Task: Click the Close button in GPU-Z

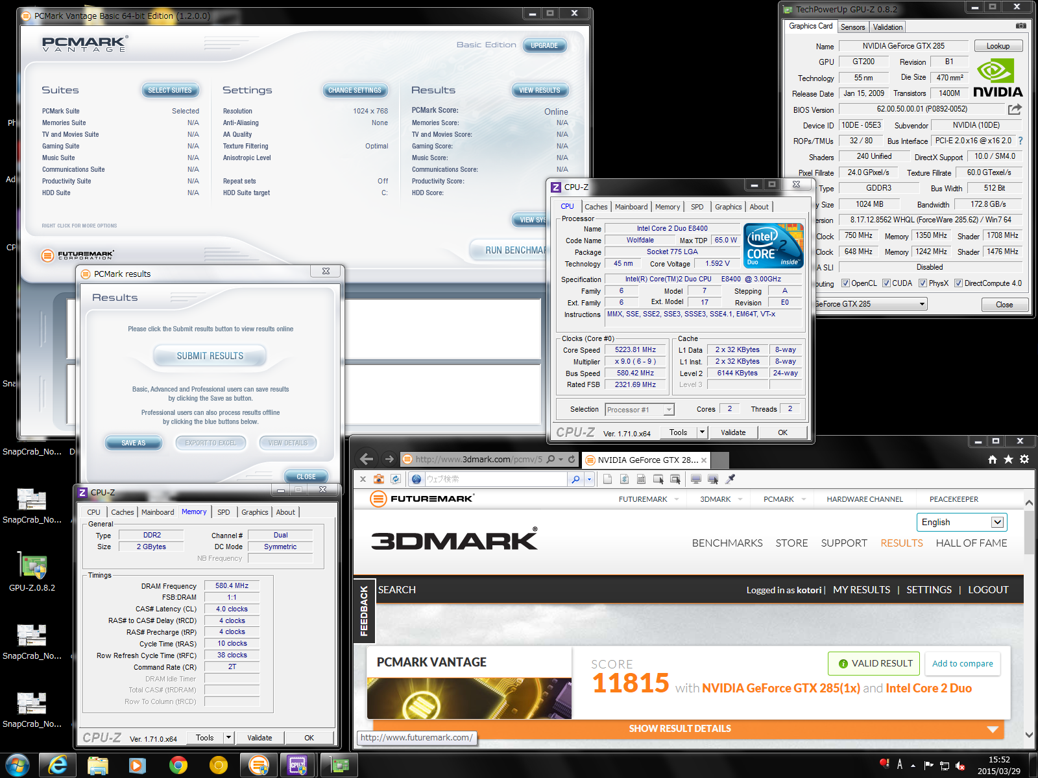Action: (x=1004, y=304)
